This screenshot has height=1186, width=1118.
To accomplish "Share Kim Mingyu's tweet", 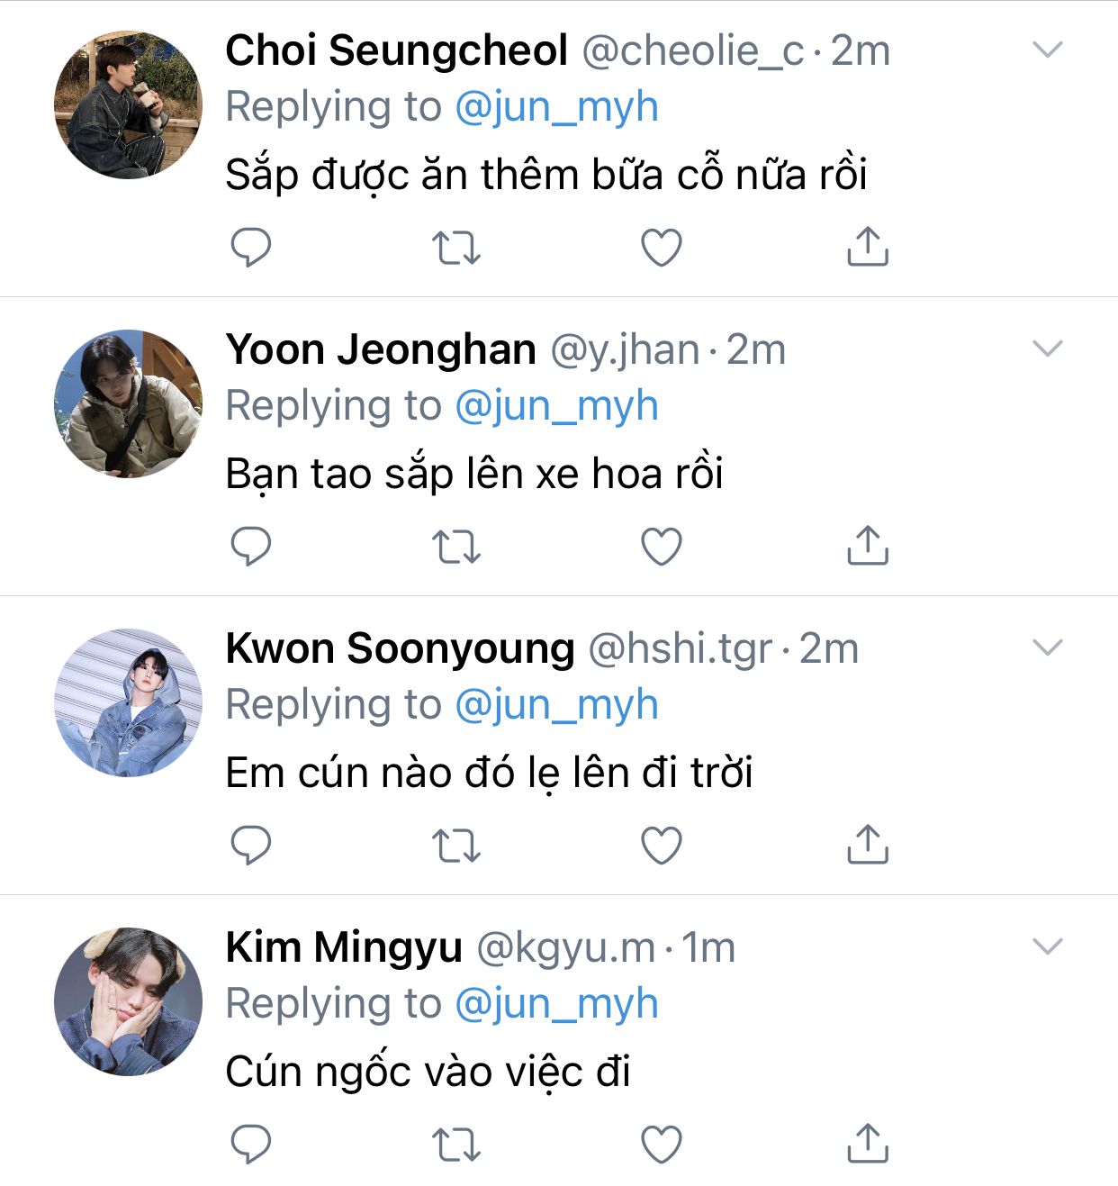I will coord(868,1144).
